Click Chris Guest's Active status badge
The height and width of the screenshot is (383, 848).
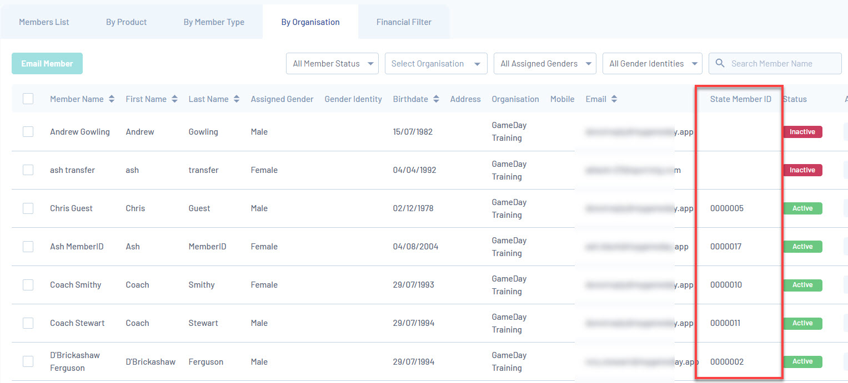[802, 208]
